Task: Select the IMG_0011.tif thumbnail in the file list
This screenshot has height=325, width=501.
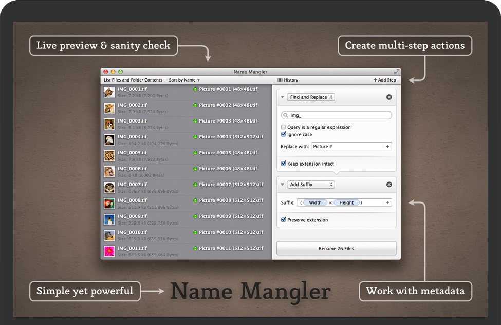Action: coord(108,251)
